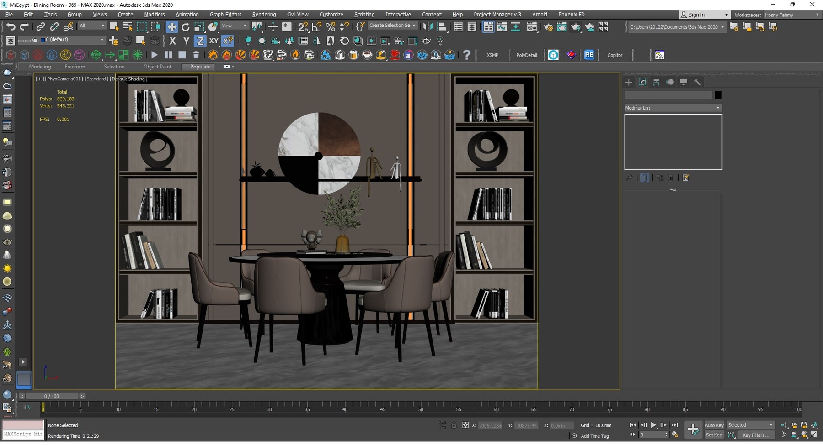823x445 pixels.
Task: Click the Undo icon
Action: [x=11, y=26]
